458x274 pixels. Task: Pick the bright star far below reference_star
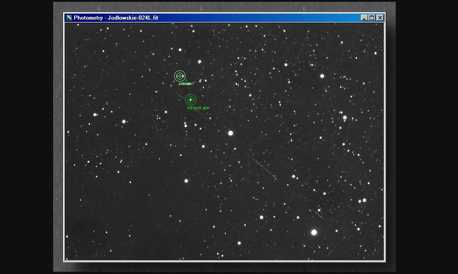(186, 181)
